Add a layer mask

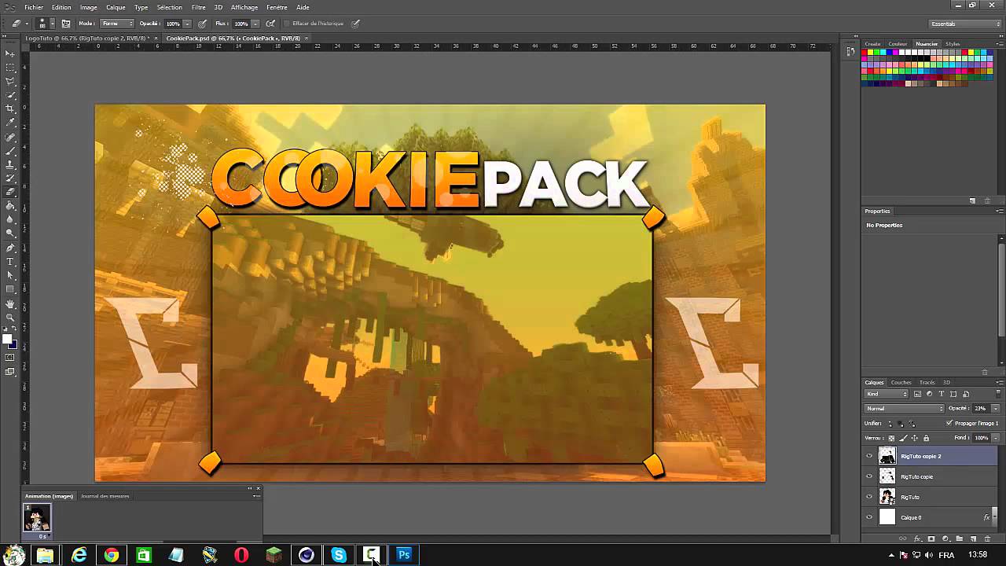(x=931, y=538)
